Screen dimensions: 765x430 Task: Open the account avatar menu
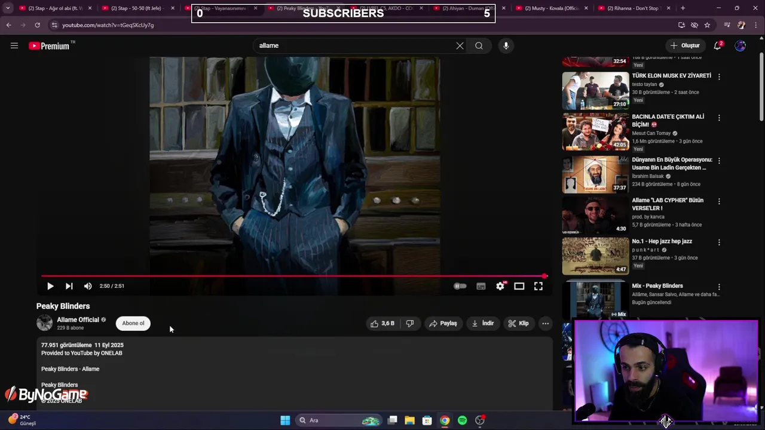[x=740, y=45]
